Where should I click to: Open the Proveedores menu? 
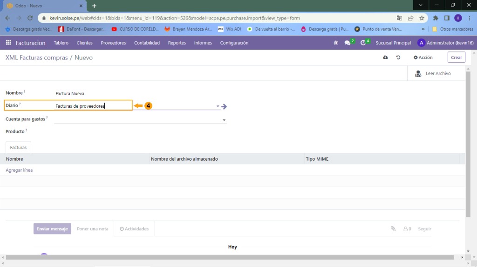coord(113,43)
